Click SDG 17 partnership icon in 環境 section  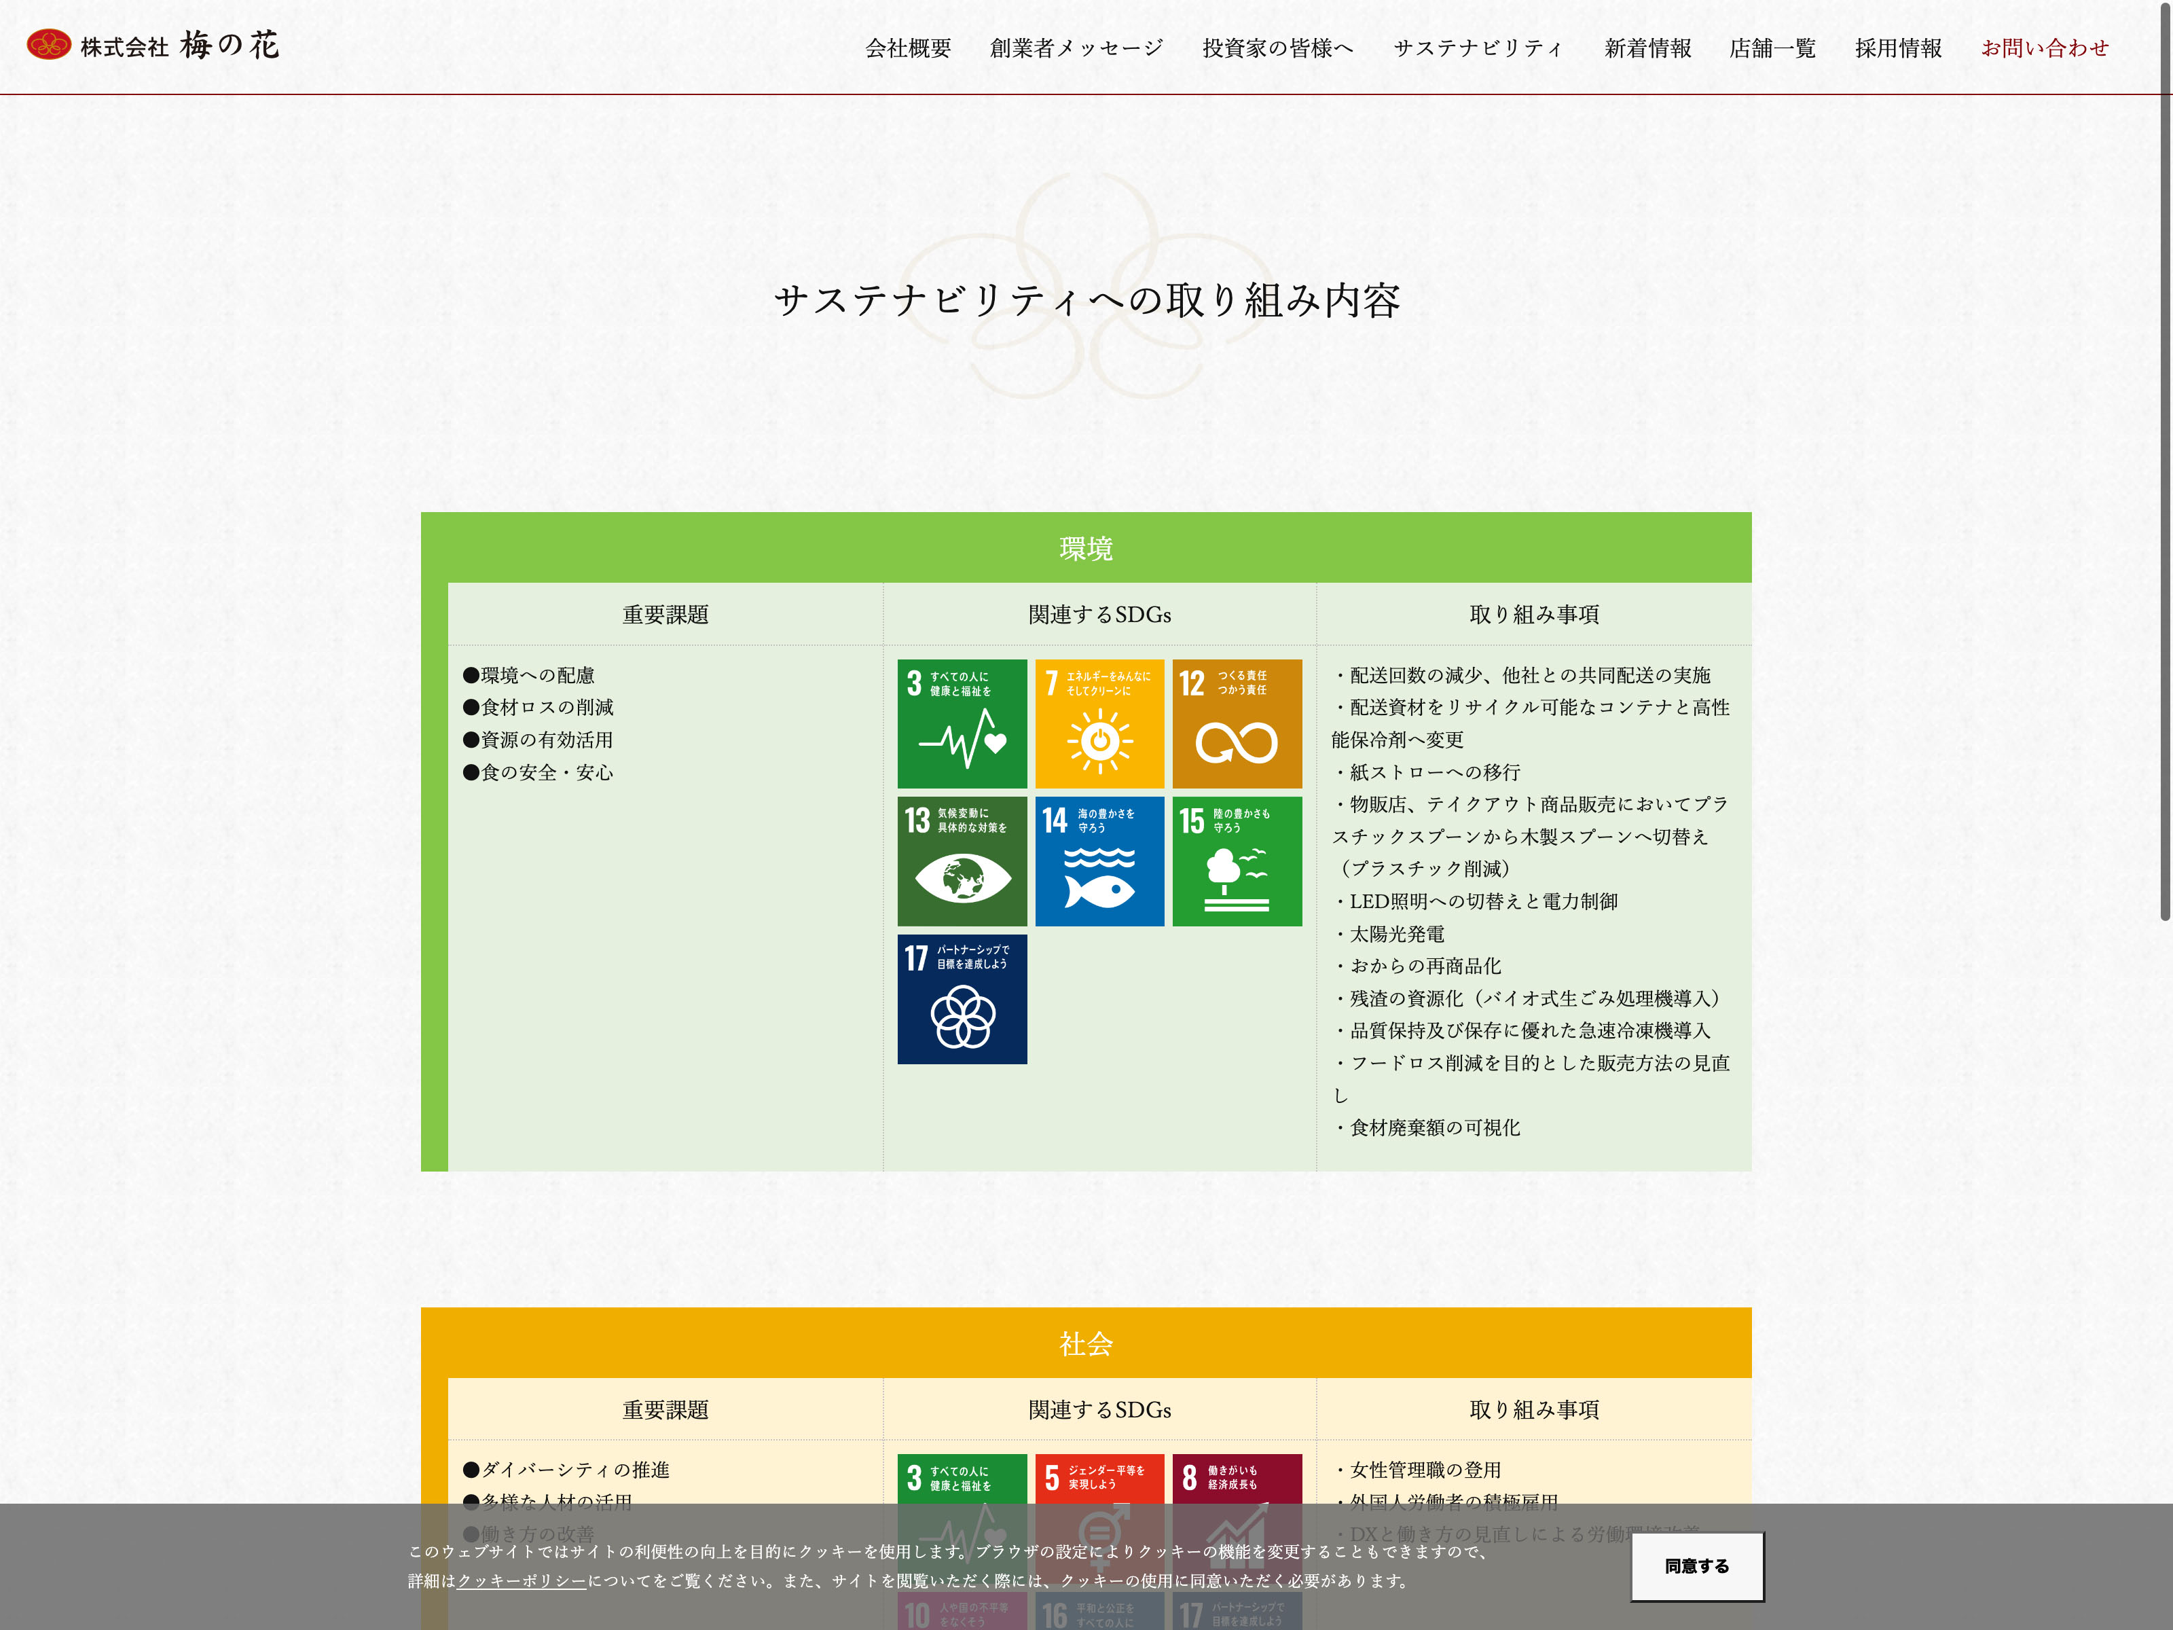(962, 998)
